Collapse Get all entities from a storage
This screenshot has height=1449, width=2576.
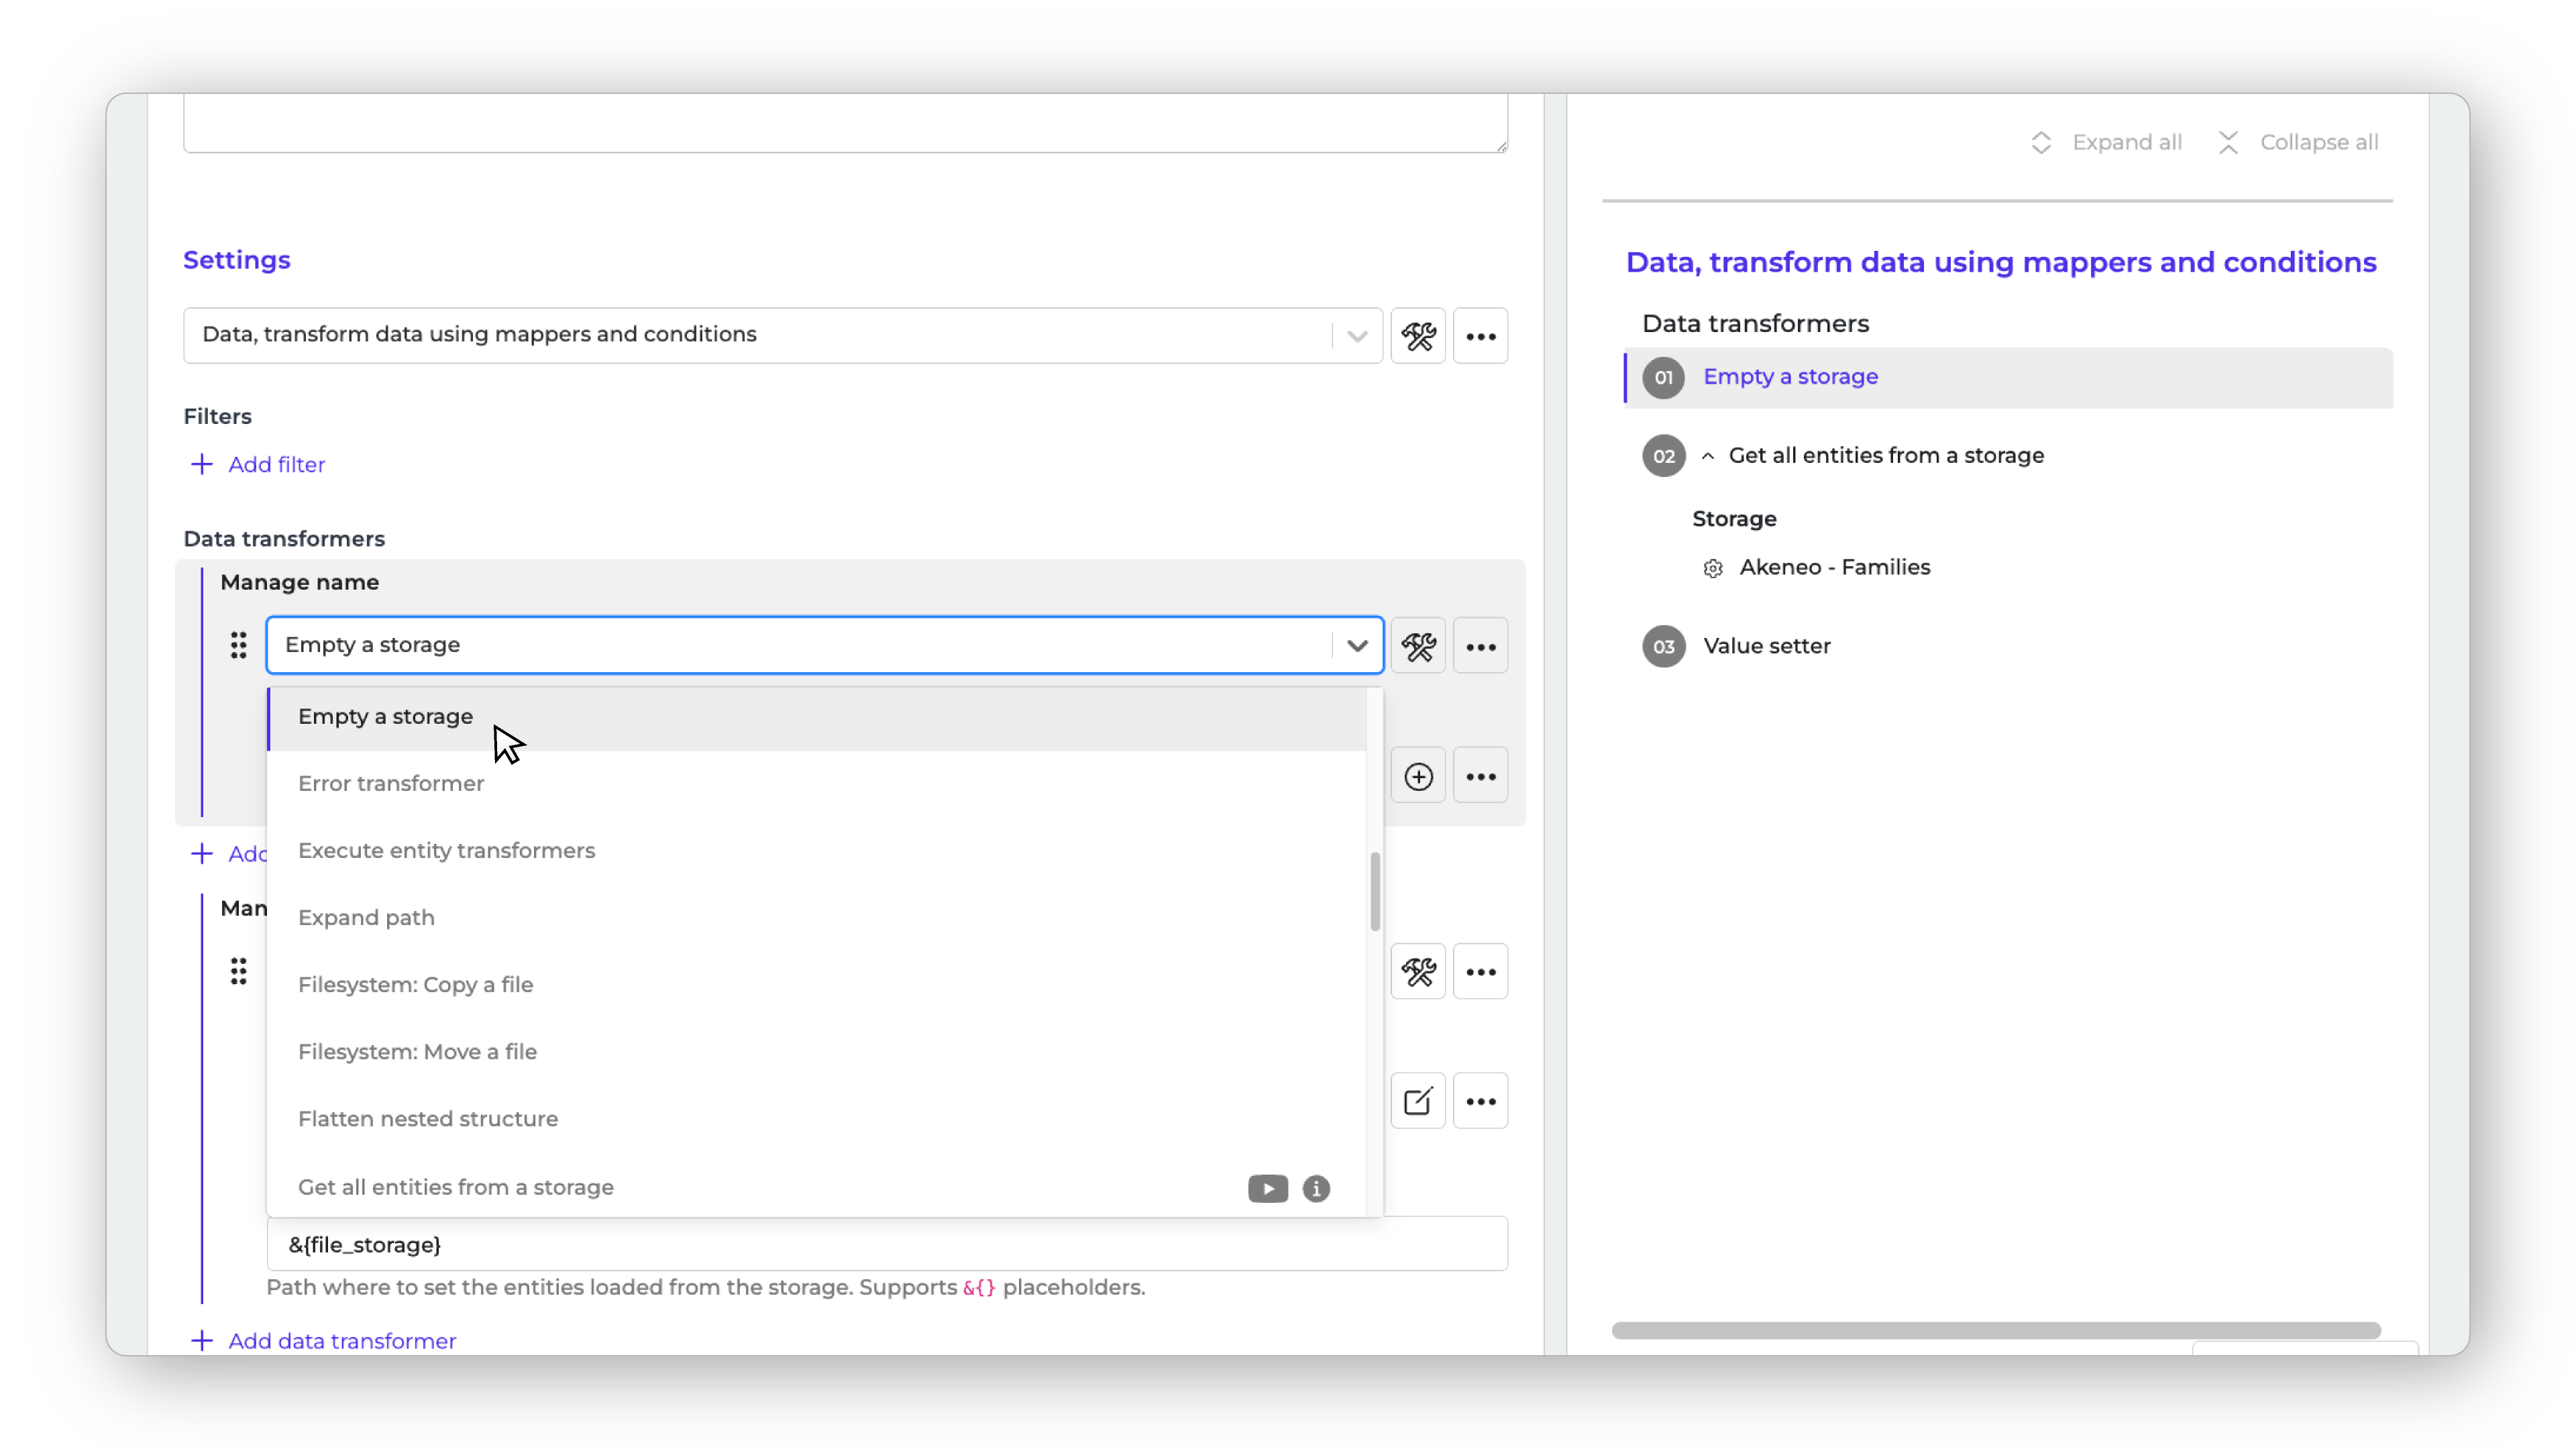click(1708, 456)
